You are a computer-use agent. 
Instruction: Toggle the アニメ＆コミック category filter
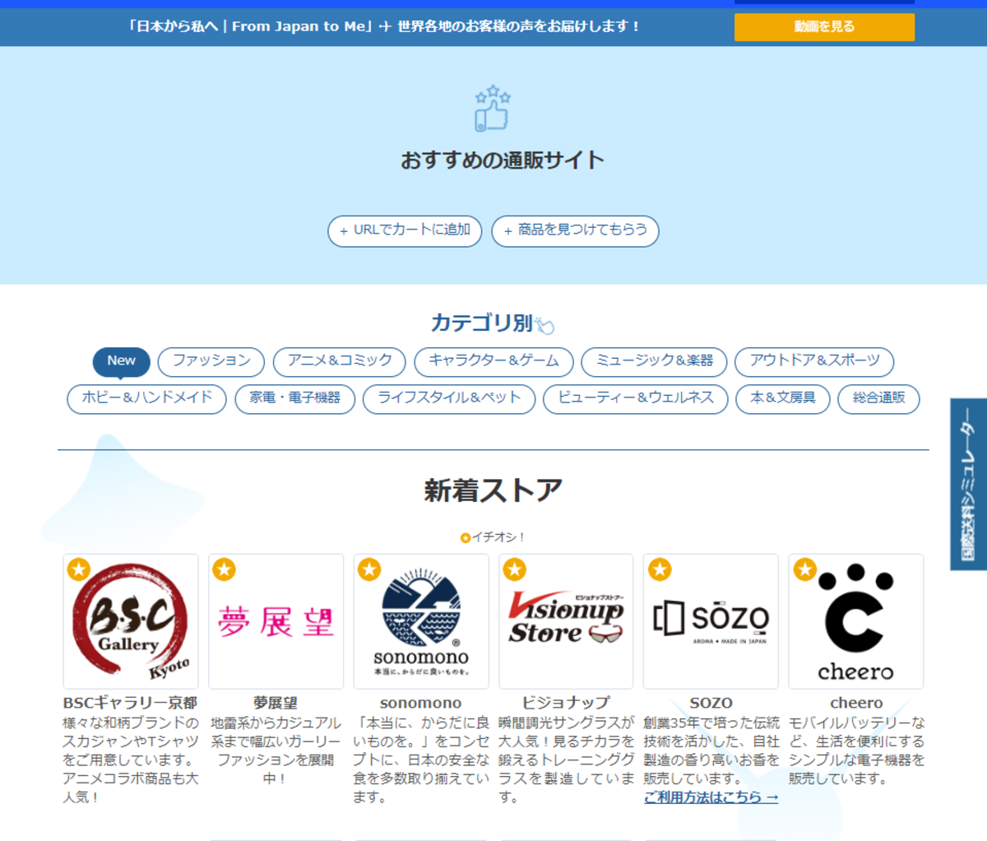339,361
